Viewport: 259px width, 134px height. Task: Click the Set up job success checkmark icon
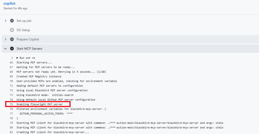[12, 21]
